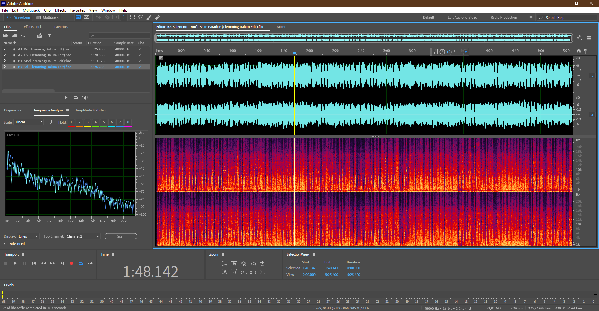Open Display dropdown showing Lines

[x=28, y=236]
